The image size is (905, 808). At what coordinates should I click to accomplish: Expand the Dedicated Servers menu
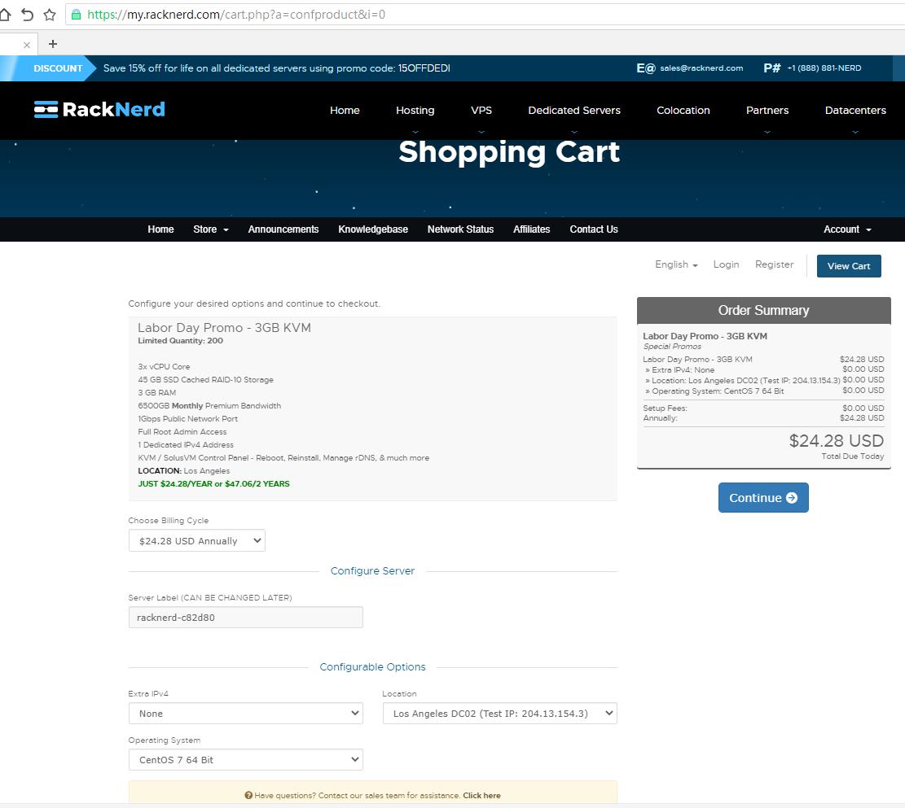click(x=574, y=110)
